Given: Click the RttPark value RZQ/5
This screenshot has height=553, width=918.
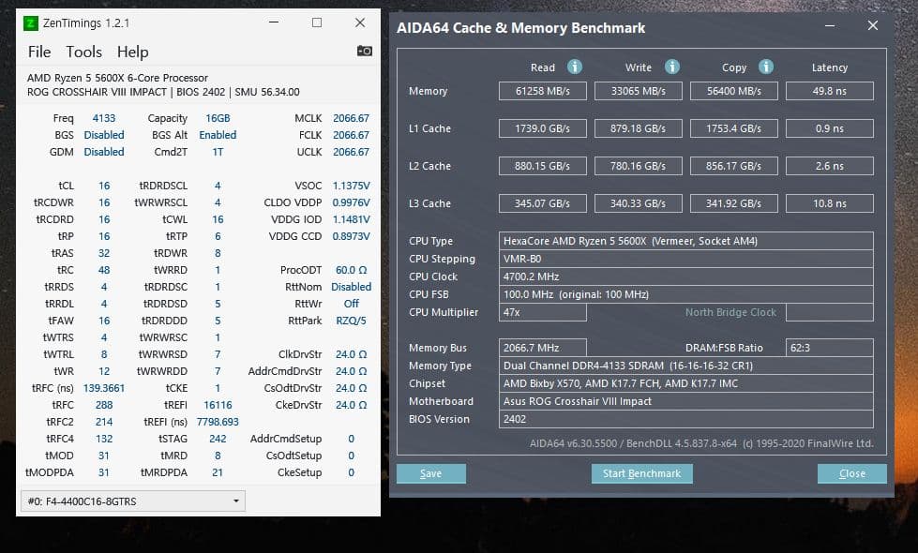Looking at the screenshot, I should click(352, 321).
